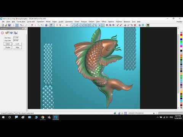Click the Save floppy disk icon
Image resolution: width=183 pixels, height=137 pixels.
pos(9,25)
